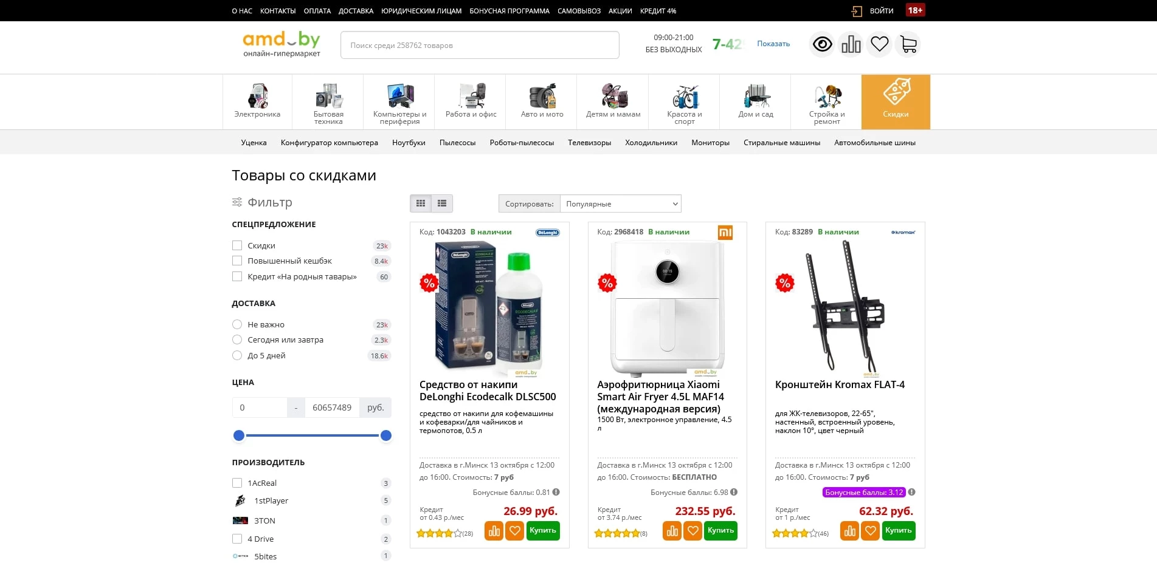Click the Показать phone number link
Image resolution: width=1157 pixels, height=563 pixels.
point(773,44)
